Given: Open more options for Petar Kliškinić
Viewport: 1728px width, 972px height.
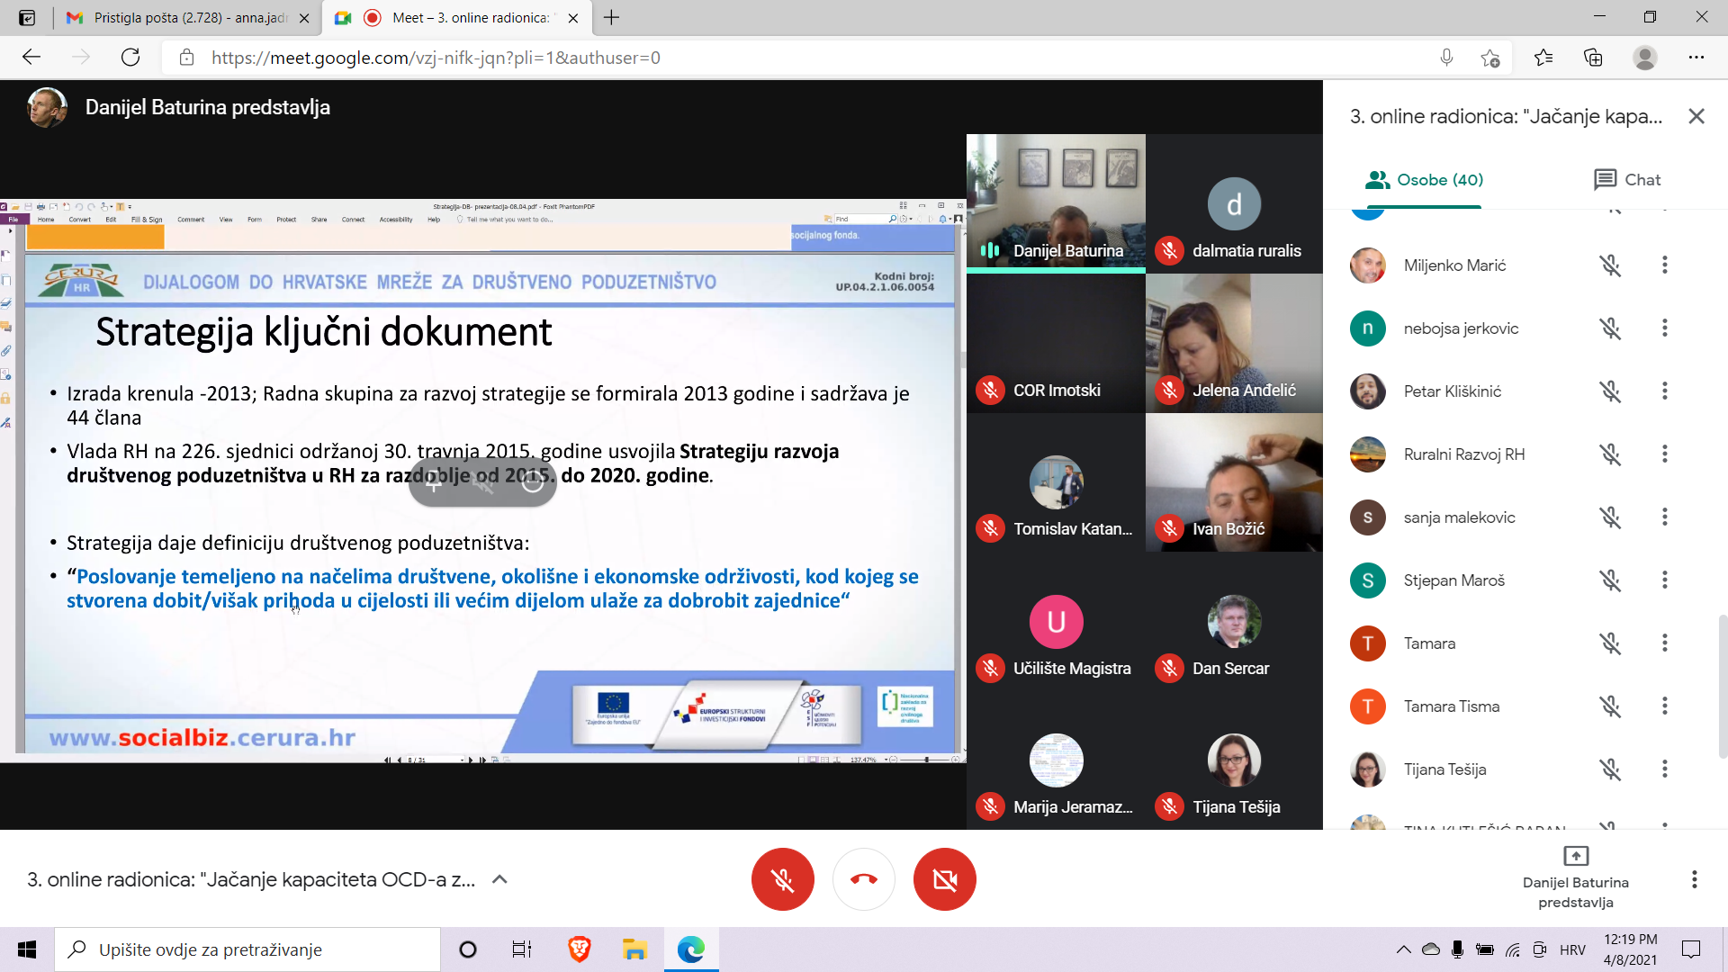Looking at the screenshot, I should pos(1664,391).
